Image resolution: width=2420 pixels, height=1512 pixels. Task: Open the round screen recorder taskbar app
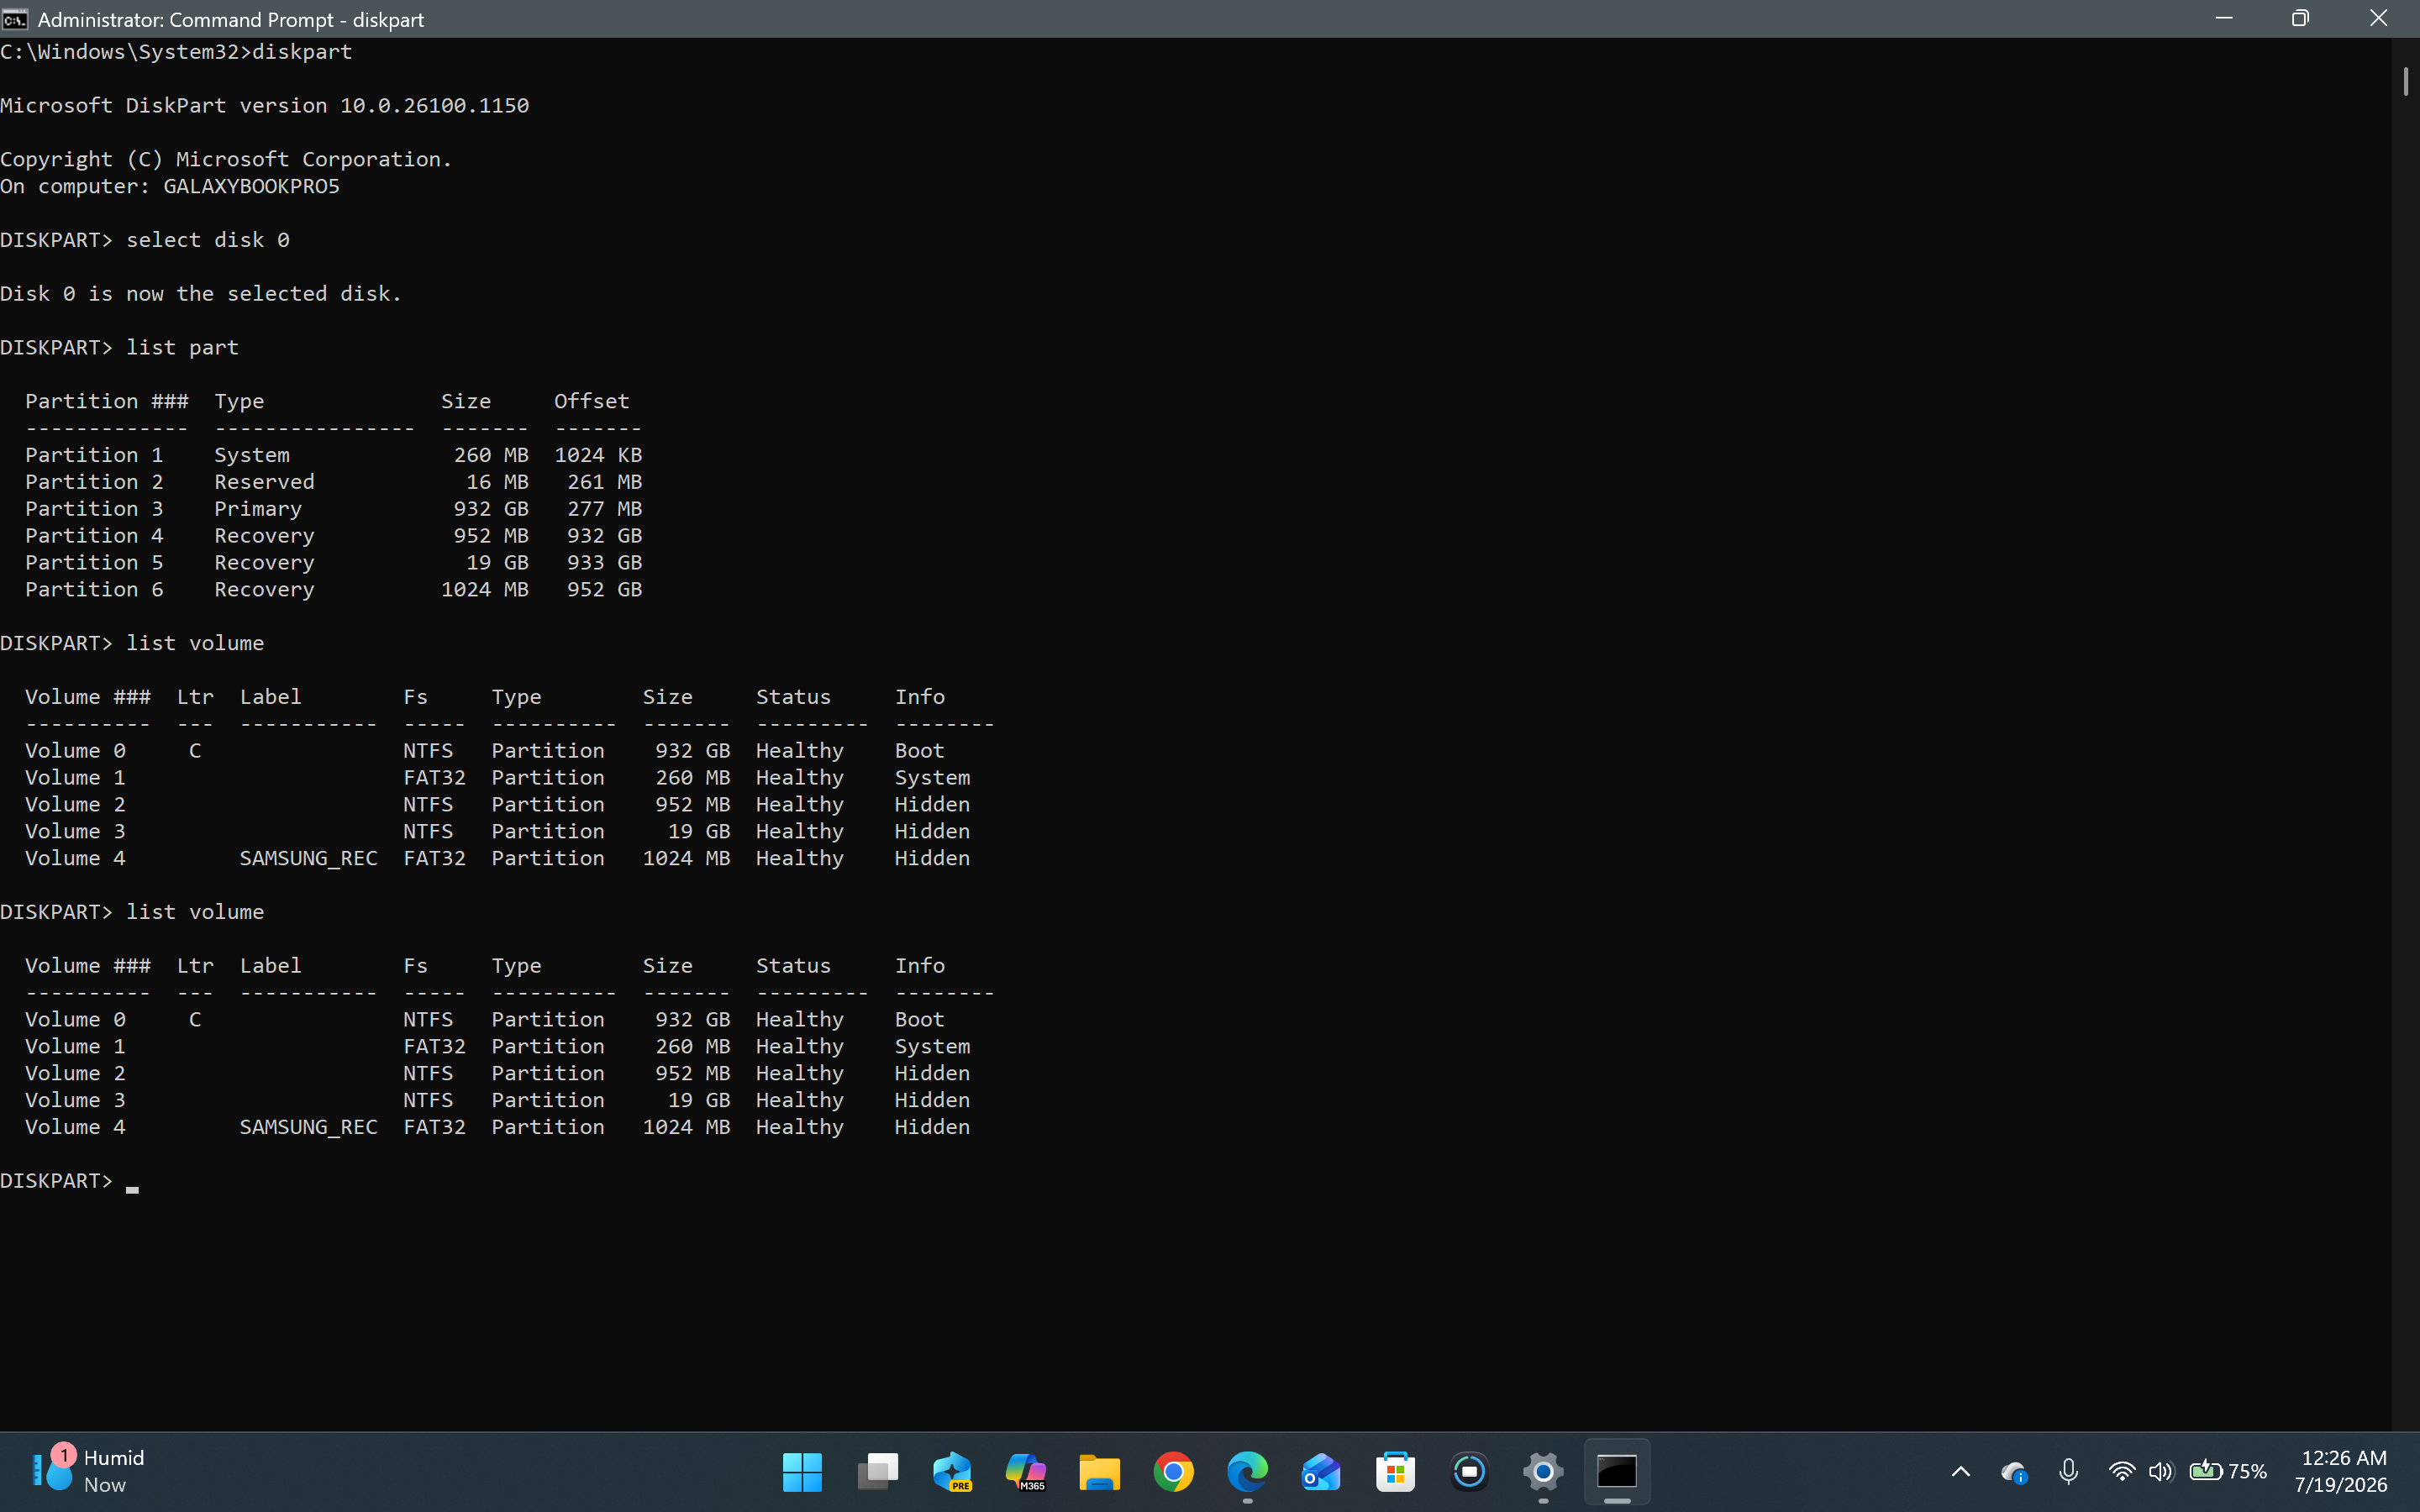pyautogui.click(x=1469, y=1471)
